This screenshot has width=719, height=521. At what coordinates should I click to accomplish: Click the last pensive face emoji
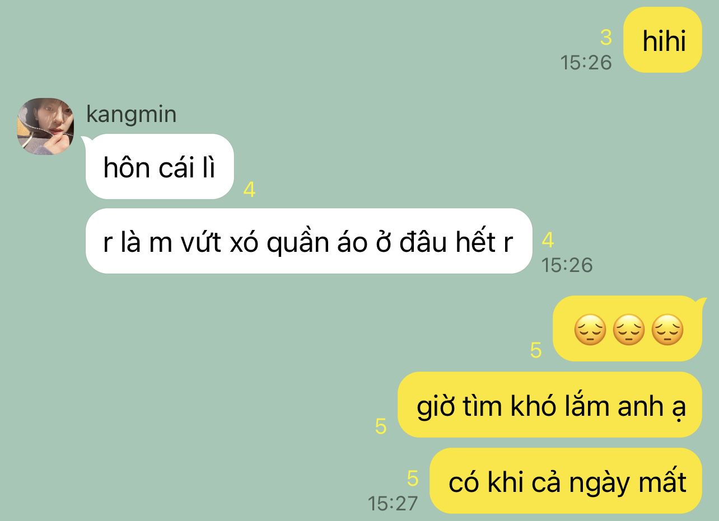coord(667,330)
